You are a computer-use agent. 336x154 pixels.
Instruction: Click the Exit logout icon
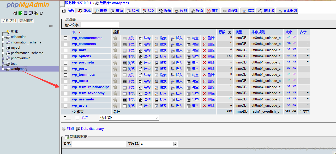tap(20, 13)
